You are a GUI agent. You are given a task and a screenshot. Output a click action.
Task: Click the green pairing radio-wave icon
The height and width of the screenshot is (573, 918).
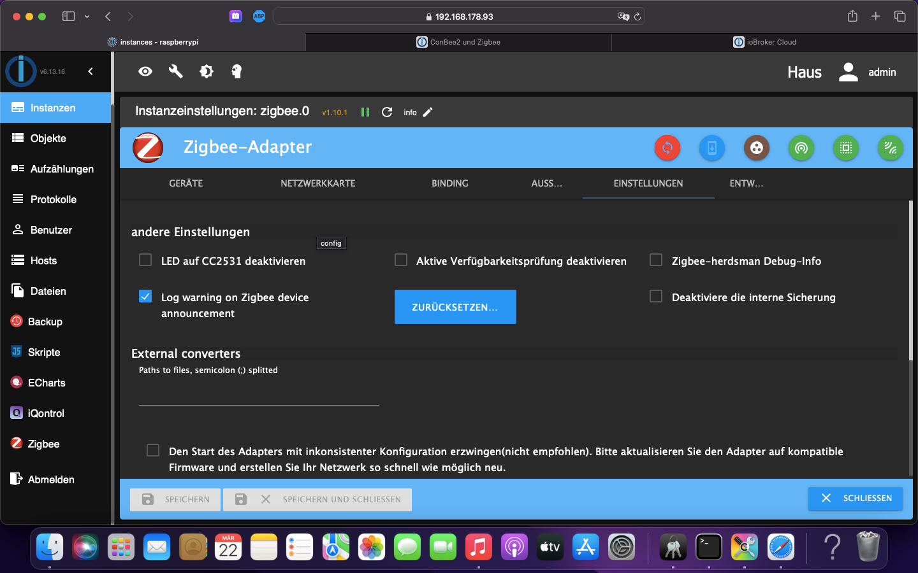coord(801,148)
